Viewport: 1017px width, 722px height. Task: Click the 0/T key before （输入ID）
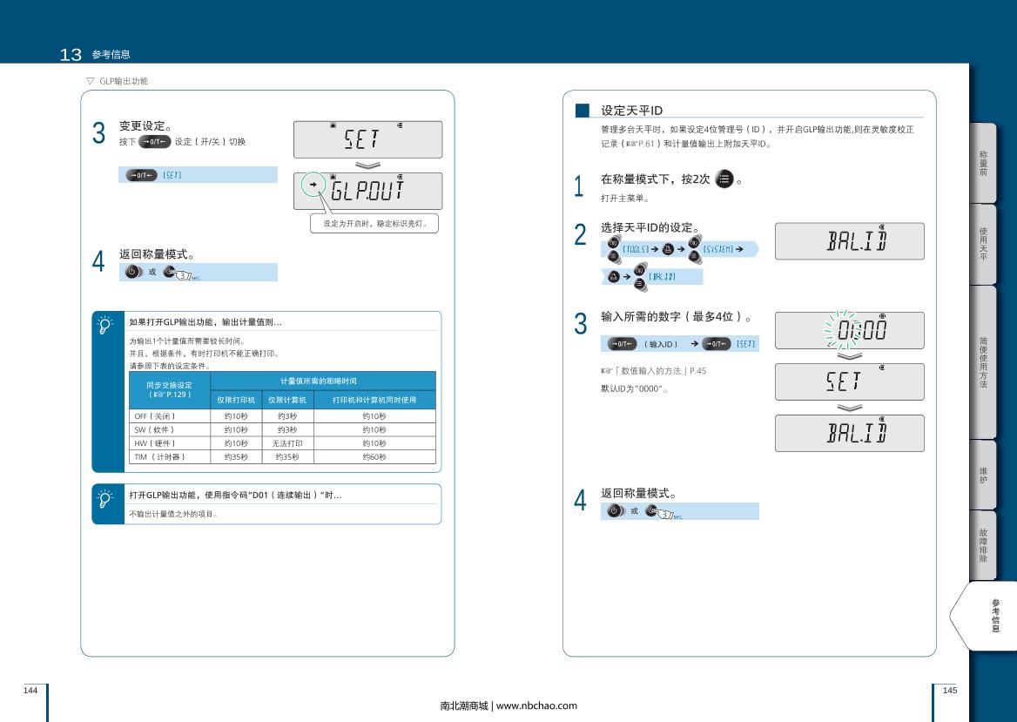[623, 344]
